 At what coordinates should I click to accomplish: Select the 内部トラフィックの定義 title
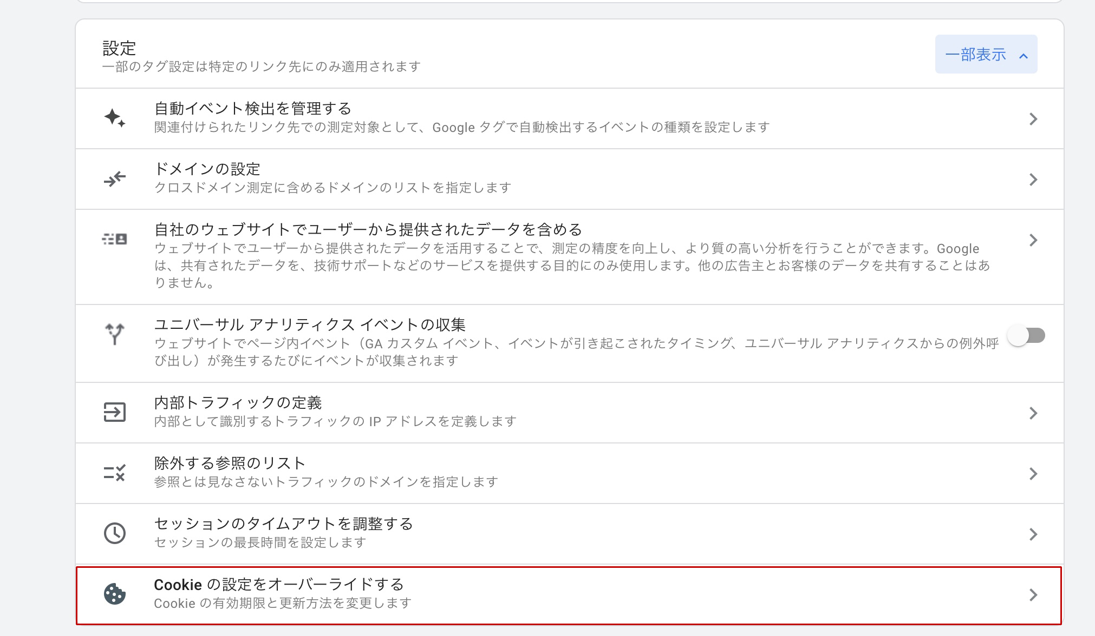coord(238,403)
